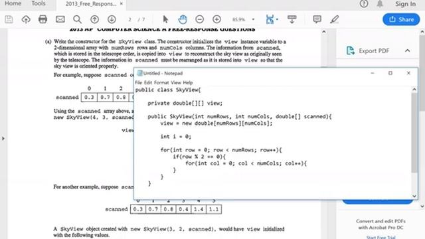
Task: Close the Notepad window
Action: tap(408, 73)
